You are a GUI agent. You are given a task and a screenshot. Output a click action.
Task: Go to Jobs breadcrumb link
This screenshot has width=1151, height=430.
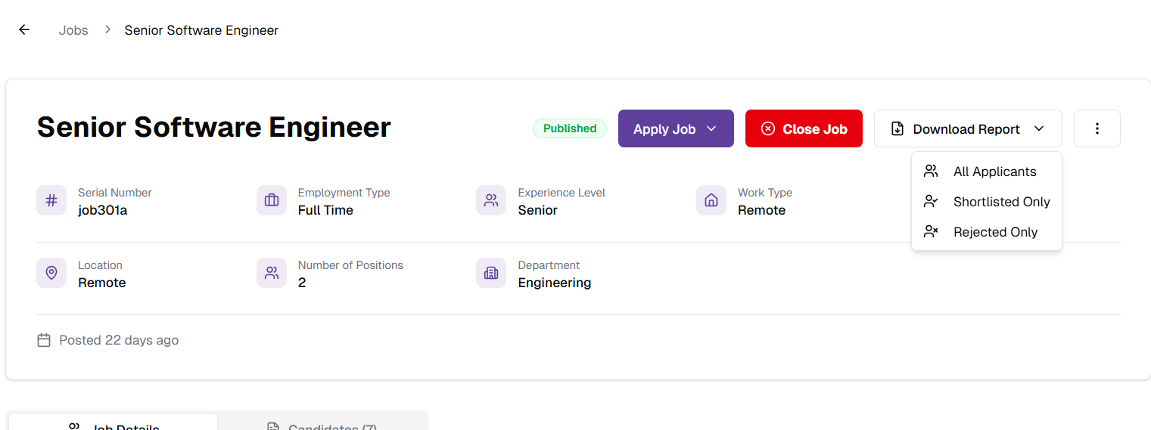[73, 30]
